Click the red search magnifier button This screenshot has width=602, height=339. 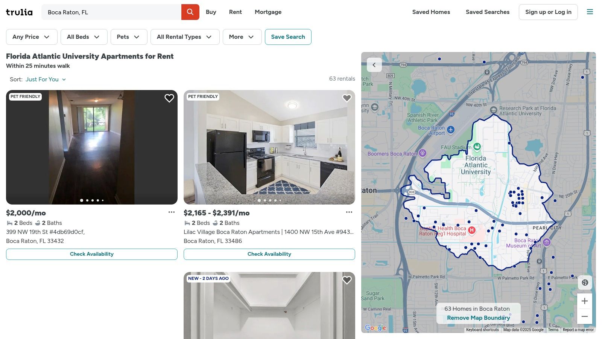click(x=190, y=12)
